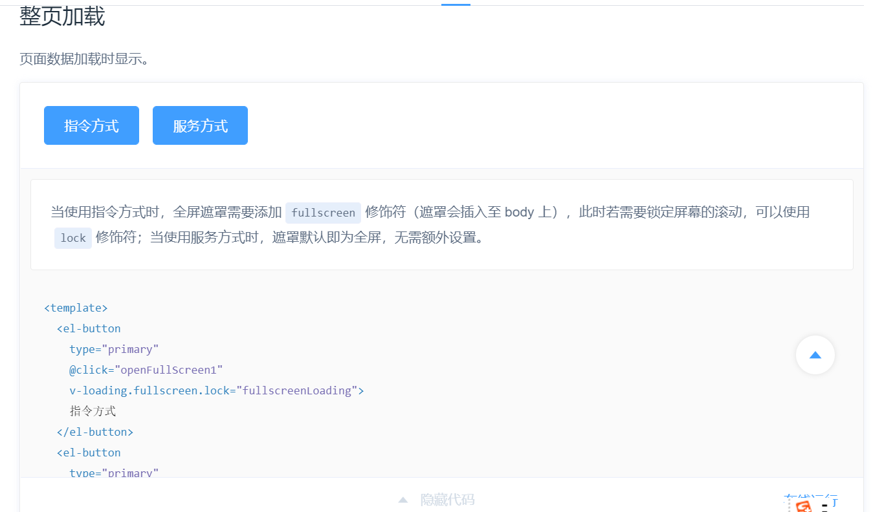884x512 pixels.
Task: Click the 隐藏代码 label
Action: 447,500
